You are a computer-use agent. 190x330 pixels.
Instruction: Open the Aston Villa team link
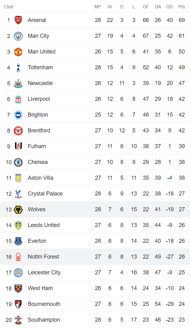click(40, 178)
